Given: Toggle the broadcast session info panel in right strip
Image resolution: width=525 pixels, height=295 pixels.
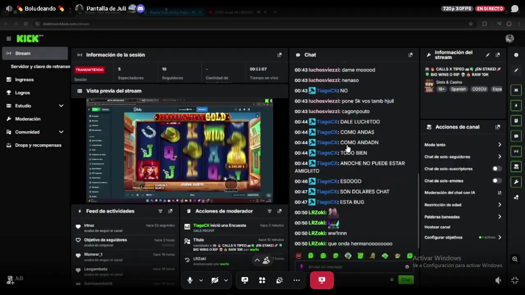Looking at the screenshot, I should click(x=516, y=151).
